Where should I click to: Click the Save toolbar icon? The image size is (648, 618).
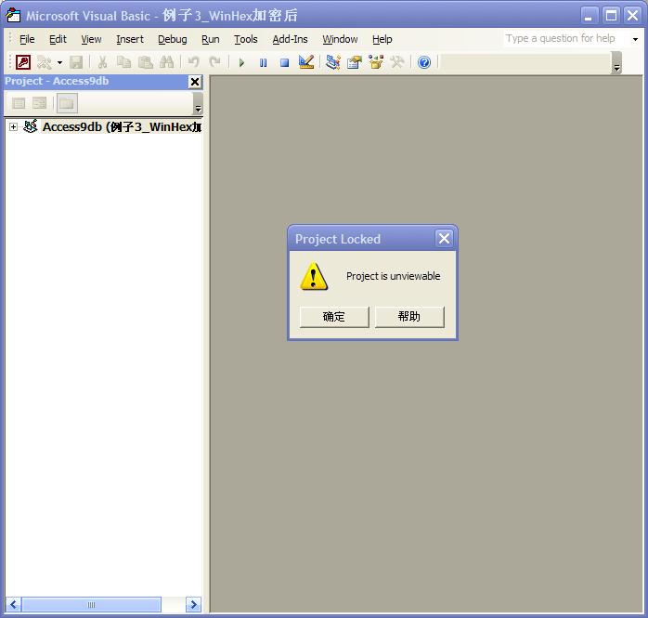[x=76, y=62]
